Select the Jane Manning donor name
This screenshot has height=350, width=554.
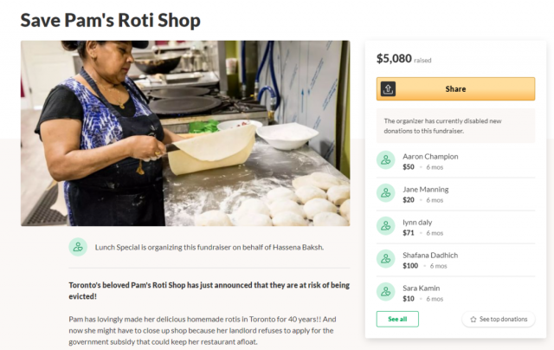click(x=425, y=190)
